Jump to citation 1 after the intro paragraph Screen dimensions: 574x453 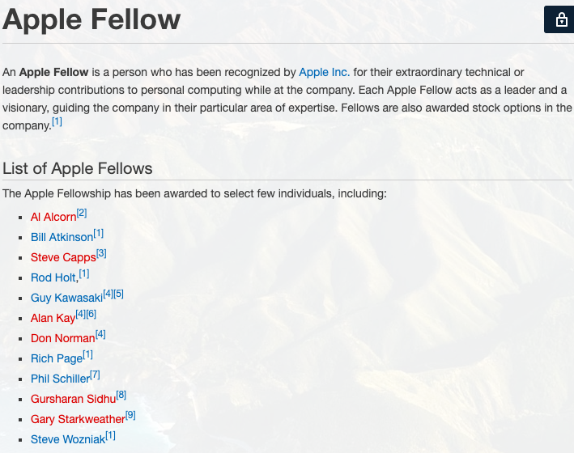57,122
